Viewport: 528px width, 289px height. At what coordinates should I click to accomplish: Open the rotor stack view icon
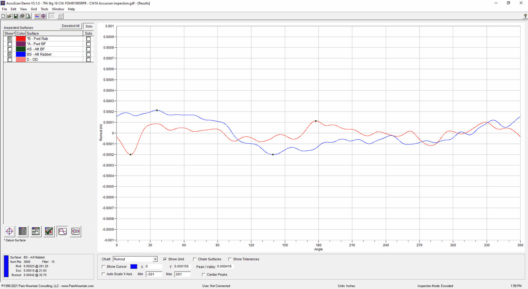(76, 231)
